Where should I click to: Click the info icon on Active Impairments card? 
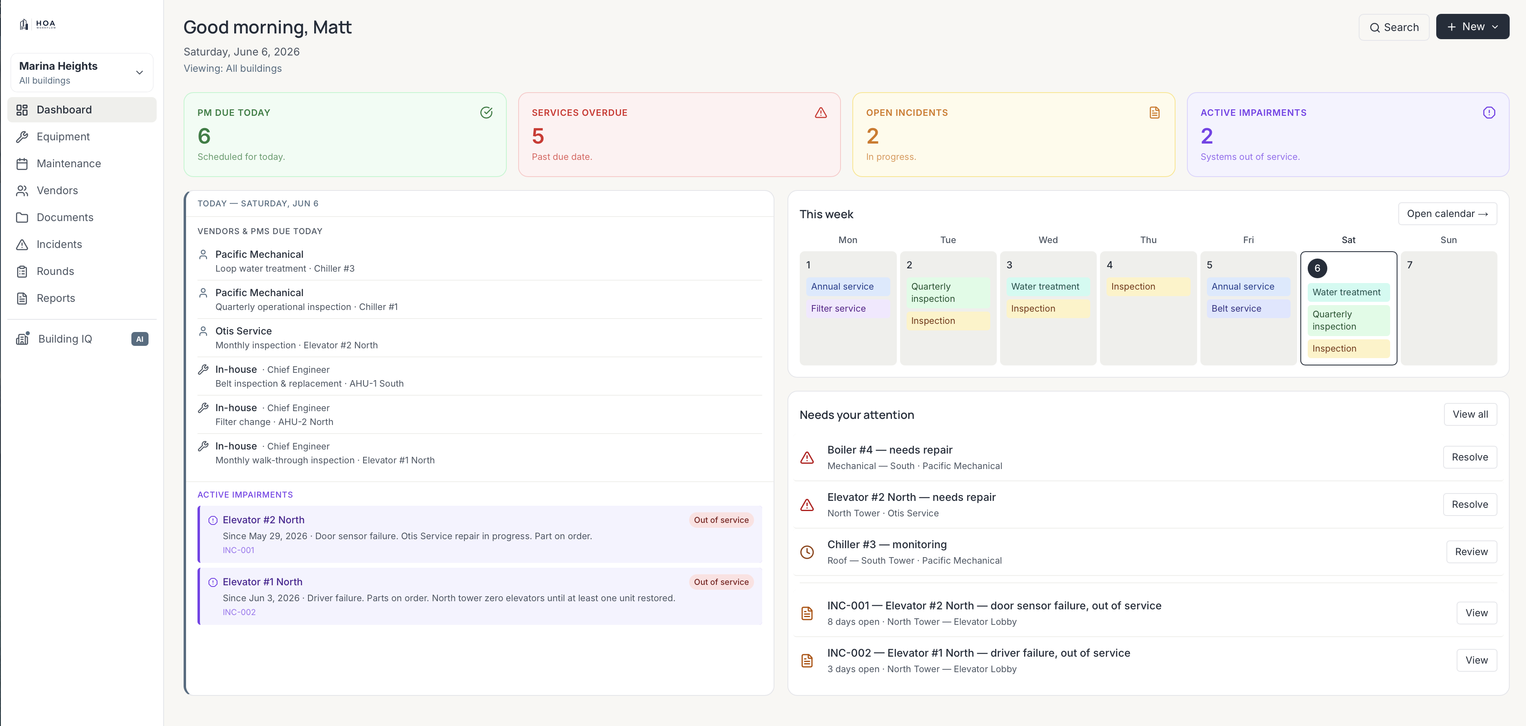click(1489, 113)
